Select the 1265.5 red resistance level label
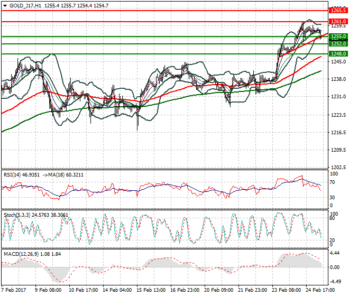 [338, 11]
